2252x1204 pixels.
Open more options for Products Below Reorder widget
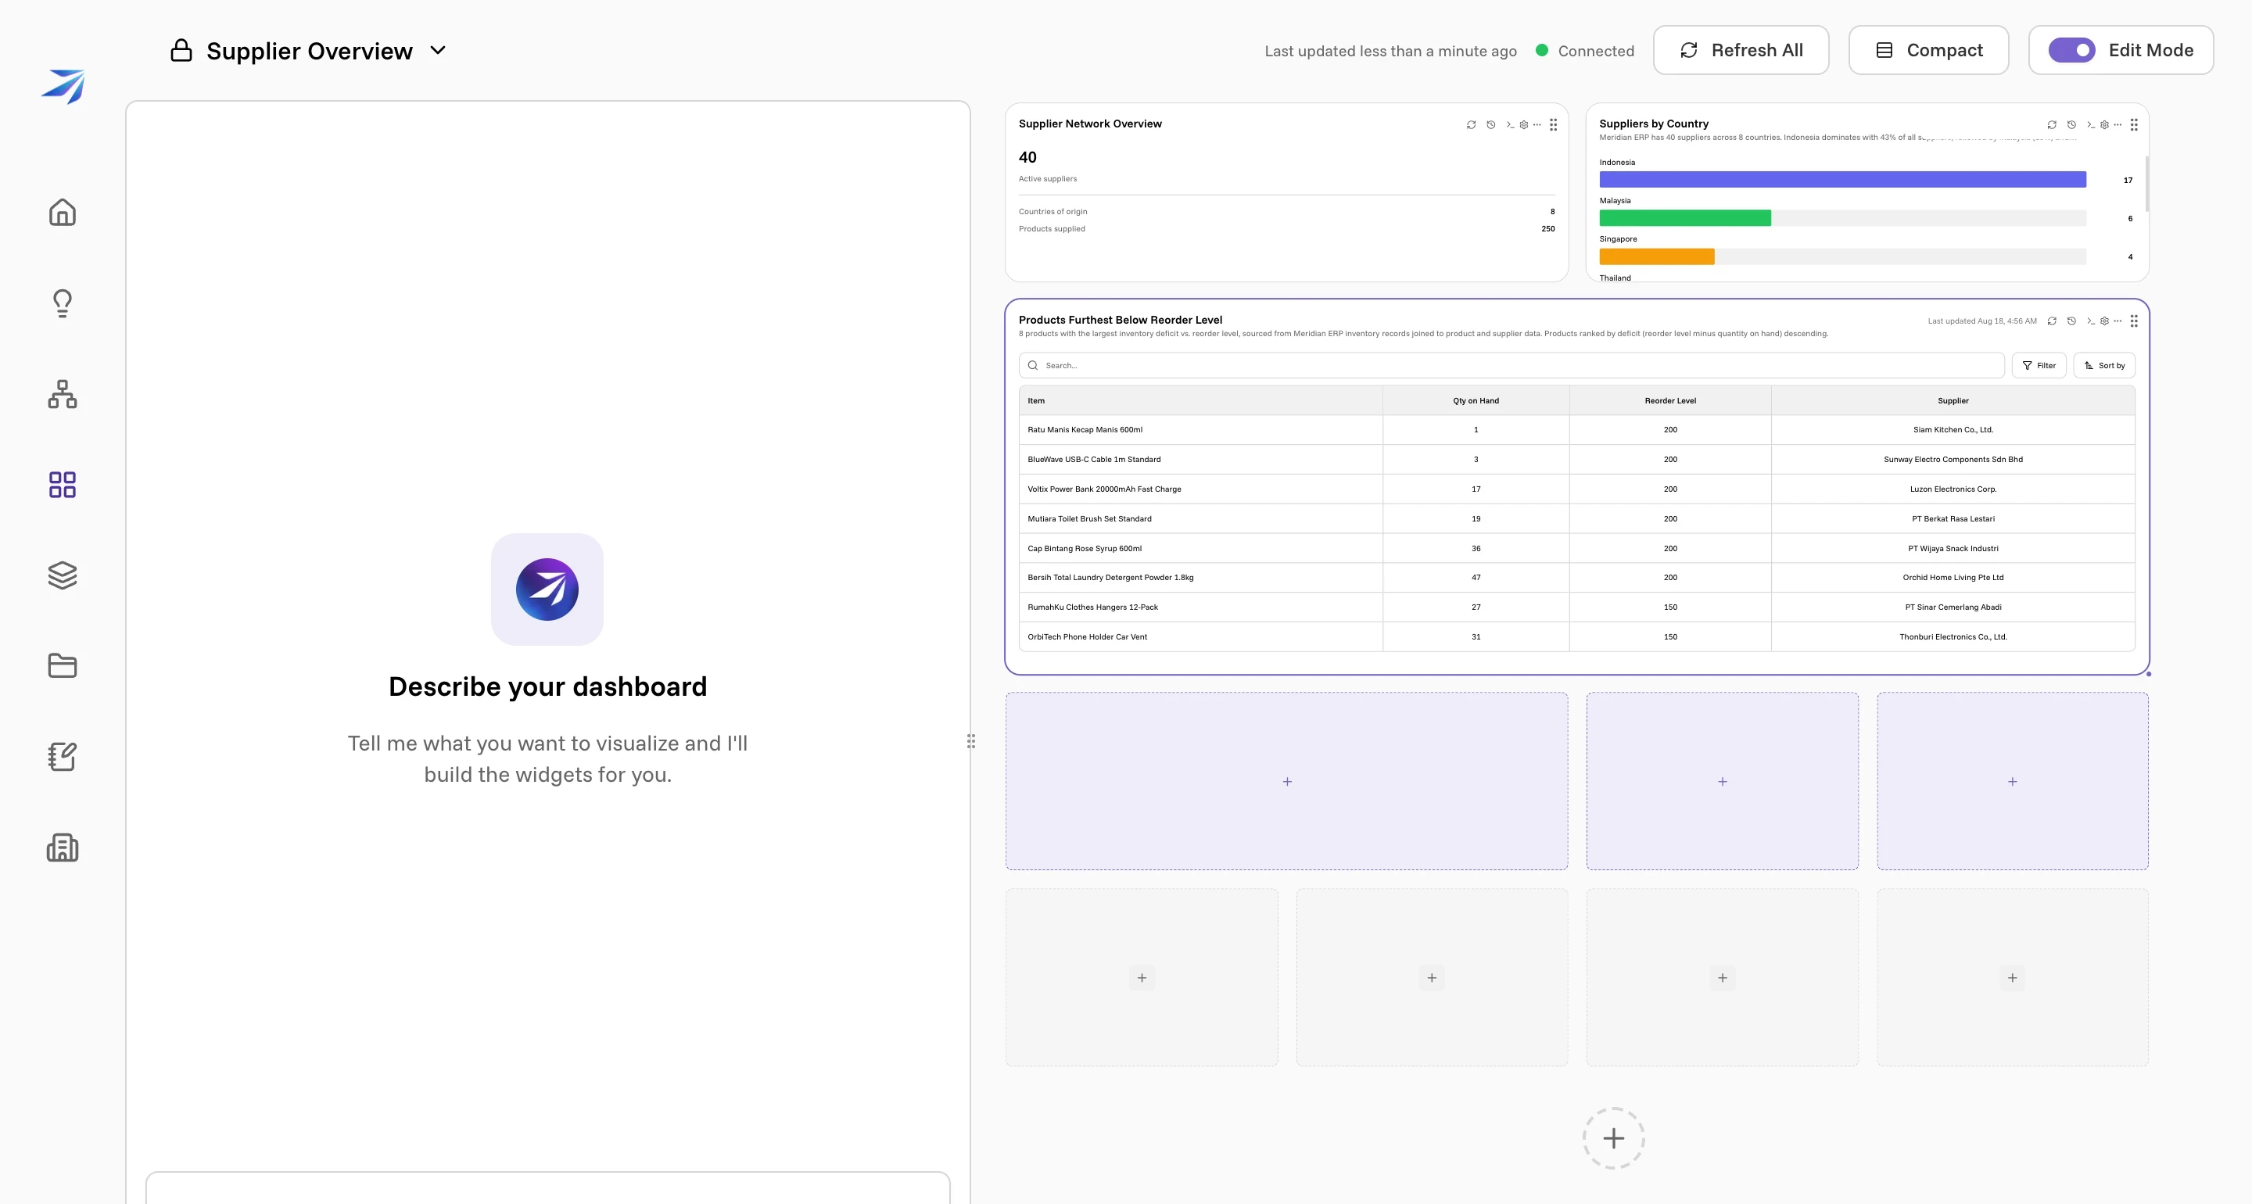coord(2118,321)
